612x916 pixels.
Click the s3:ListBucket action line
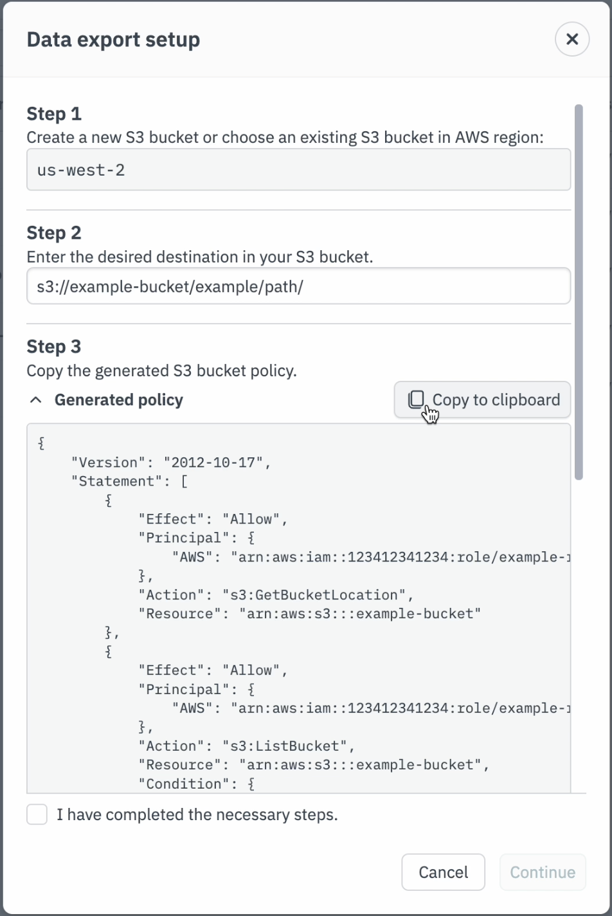tap(247, 746)
